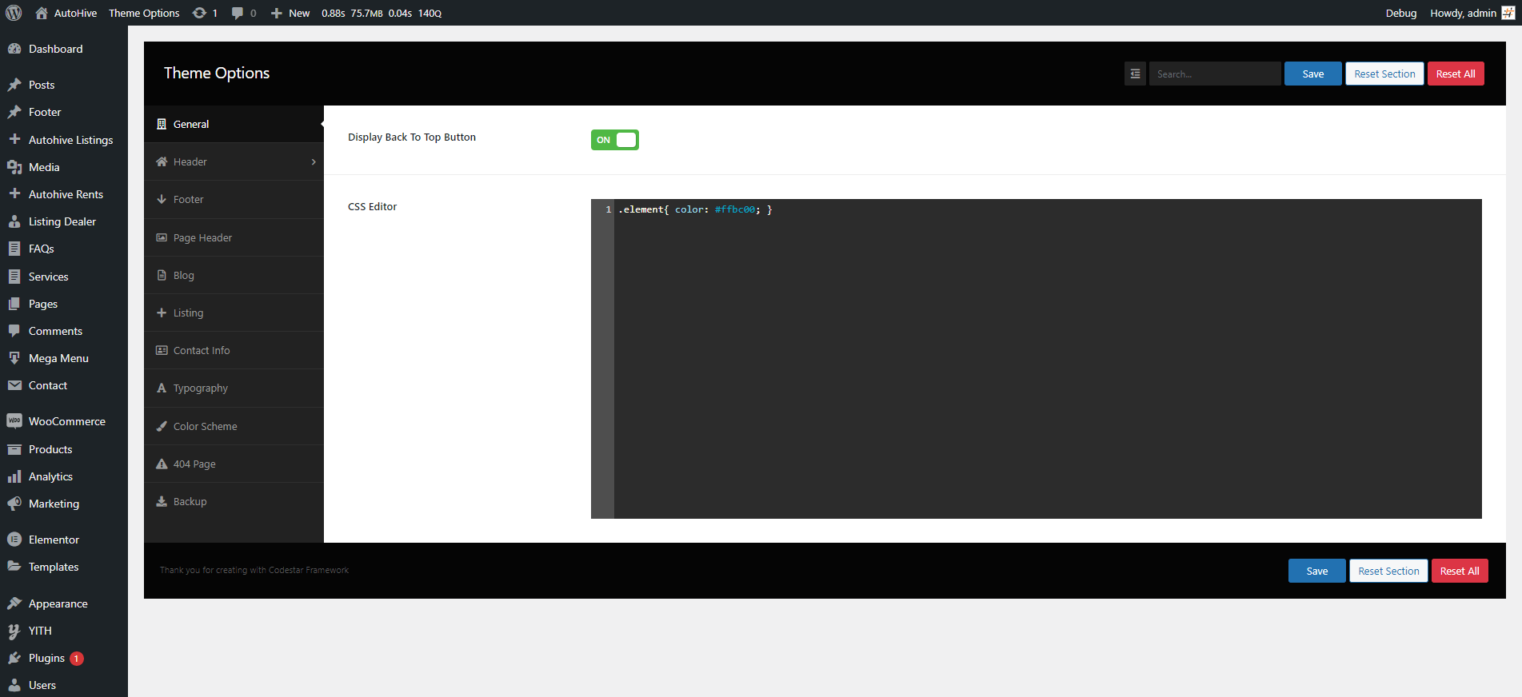
Task: Click the top Save button
Action: coord(1312,74)
